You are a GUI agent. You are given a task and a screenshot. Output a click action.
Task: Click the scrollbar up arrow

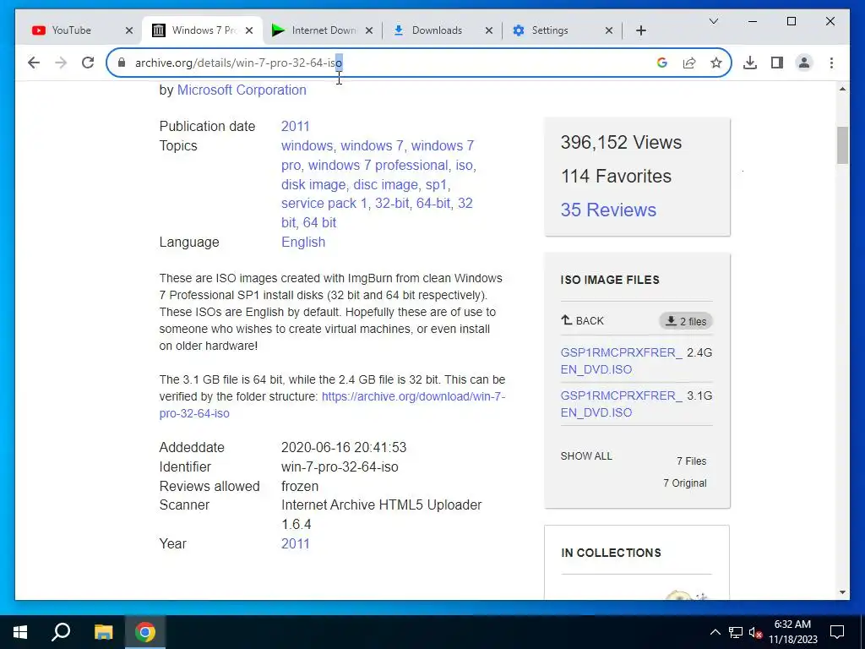click(x=842, y=89)
